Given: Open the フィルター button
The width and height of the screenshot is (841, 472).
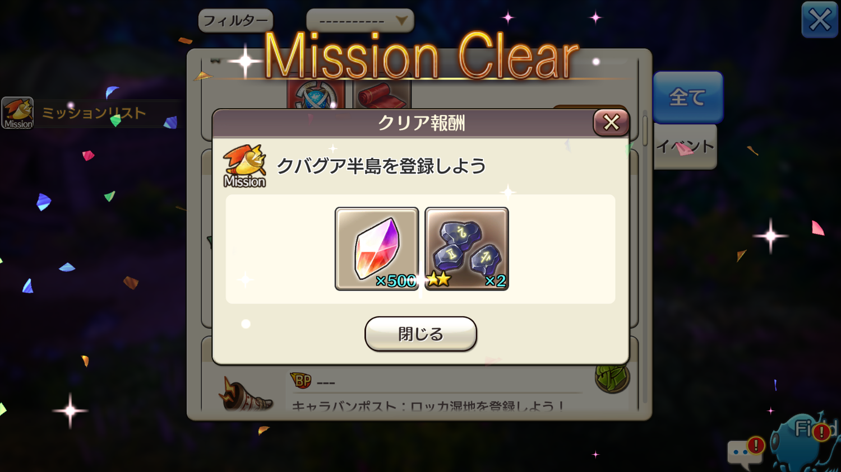Looking at the screenshot, I should [235, 21].
